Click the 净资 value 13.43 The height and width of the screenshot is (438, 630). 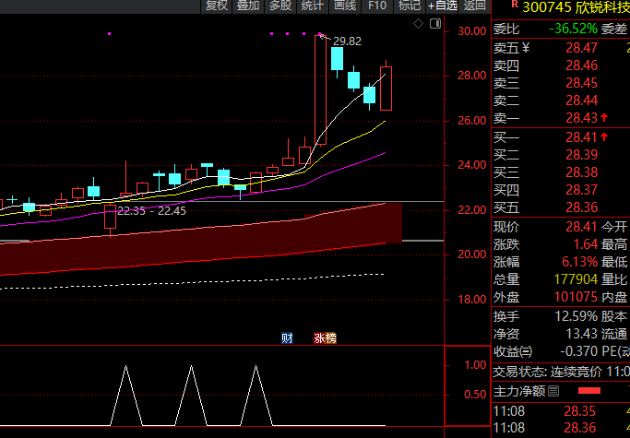pos(581,334)
